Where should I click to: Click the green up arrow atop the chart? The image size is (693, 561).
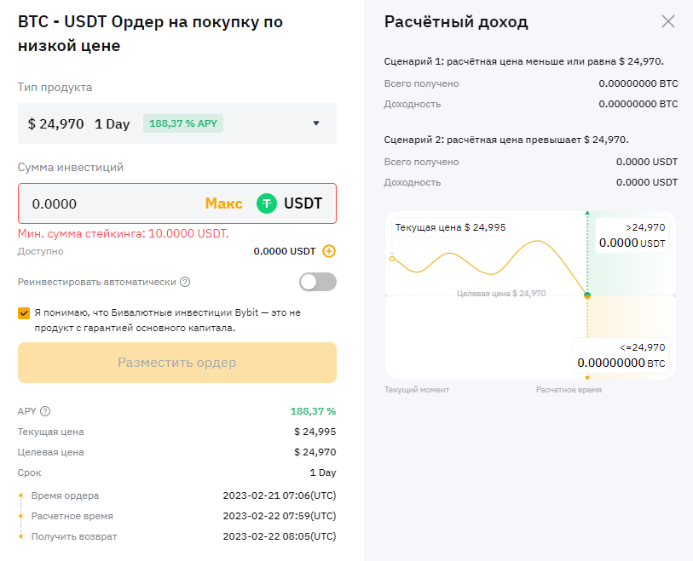coord(586,214)
